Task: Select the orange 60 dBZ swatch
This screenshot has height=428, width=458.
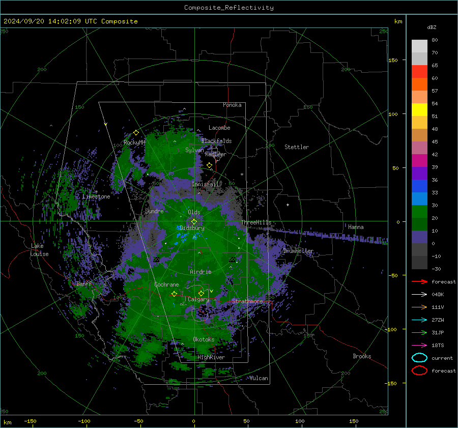Action: [x=419, y=84]
